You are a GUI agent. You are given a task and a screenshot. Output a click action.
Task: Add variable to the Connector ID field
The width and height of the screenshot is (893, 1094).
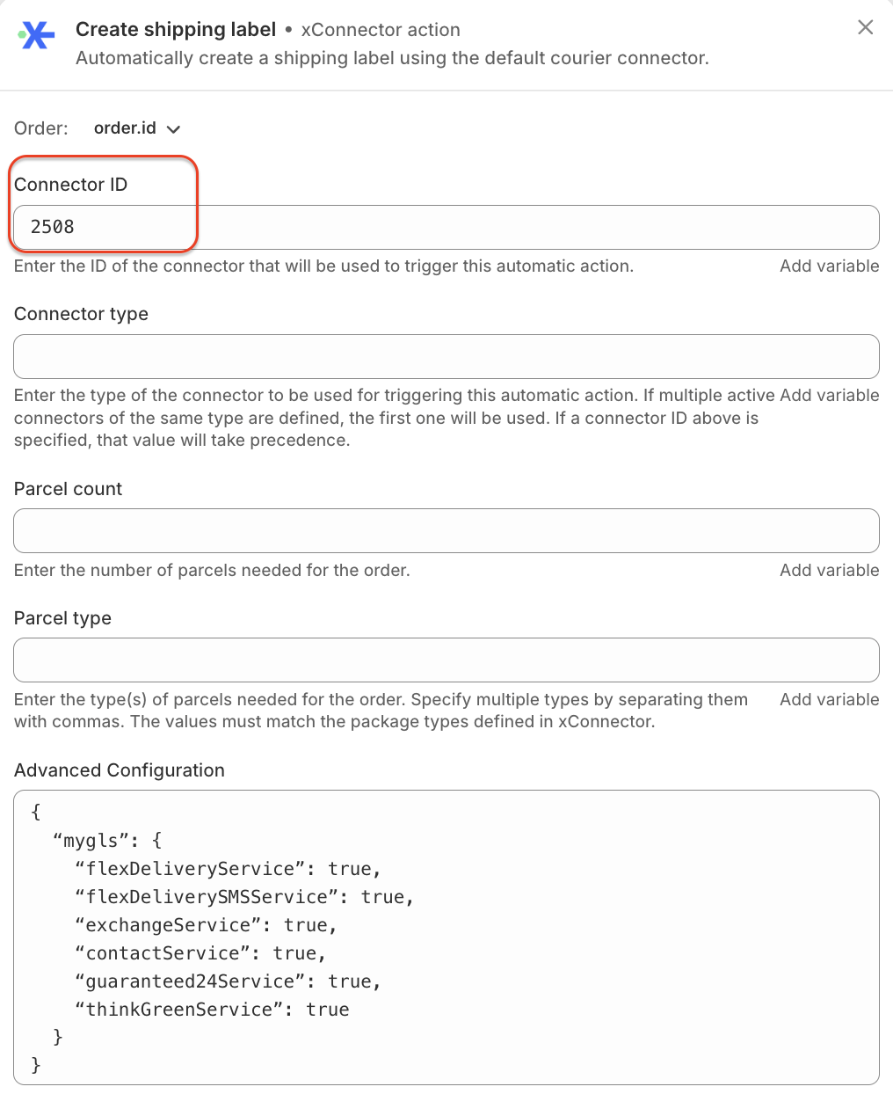click(x=829, y=266)
